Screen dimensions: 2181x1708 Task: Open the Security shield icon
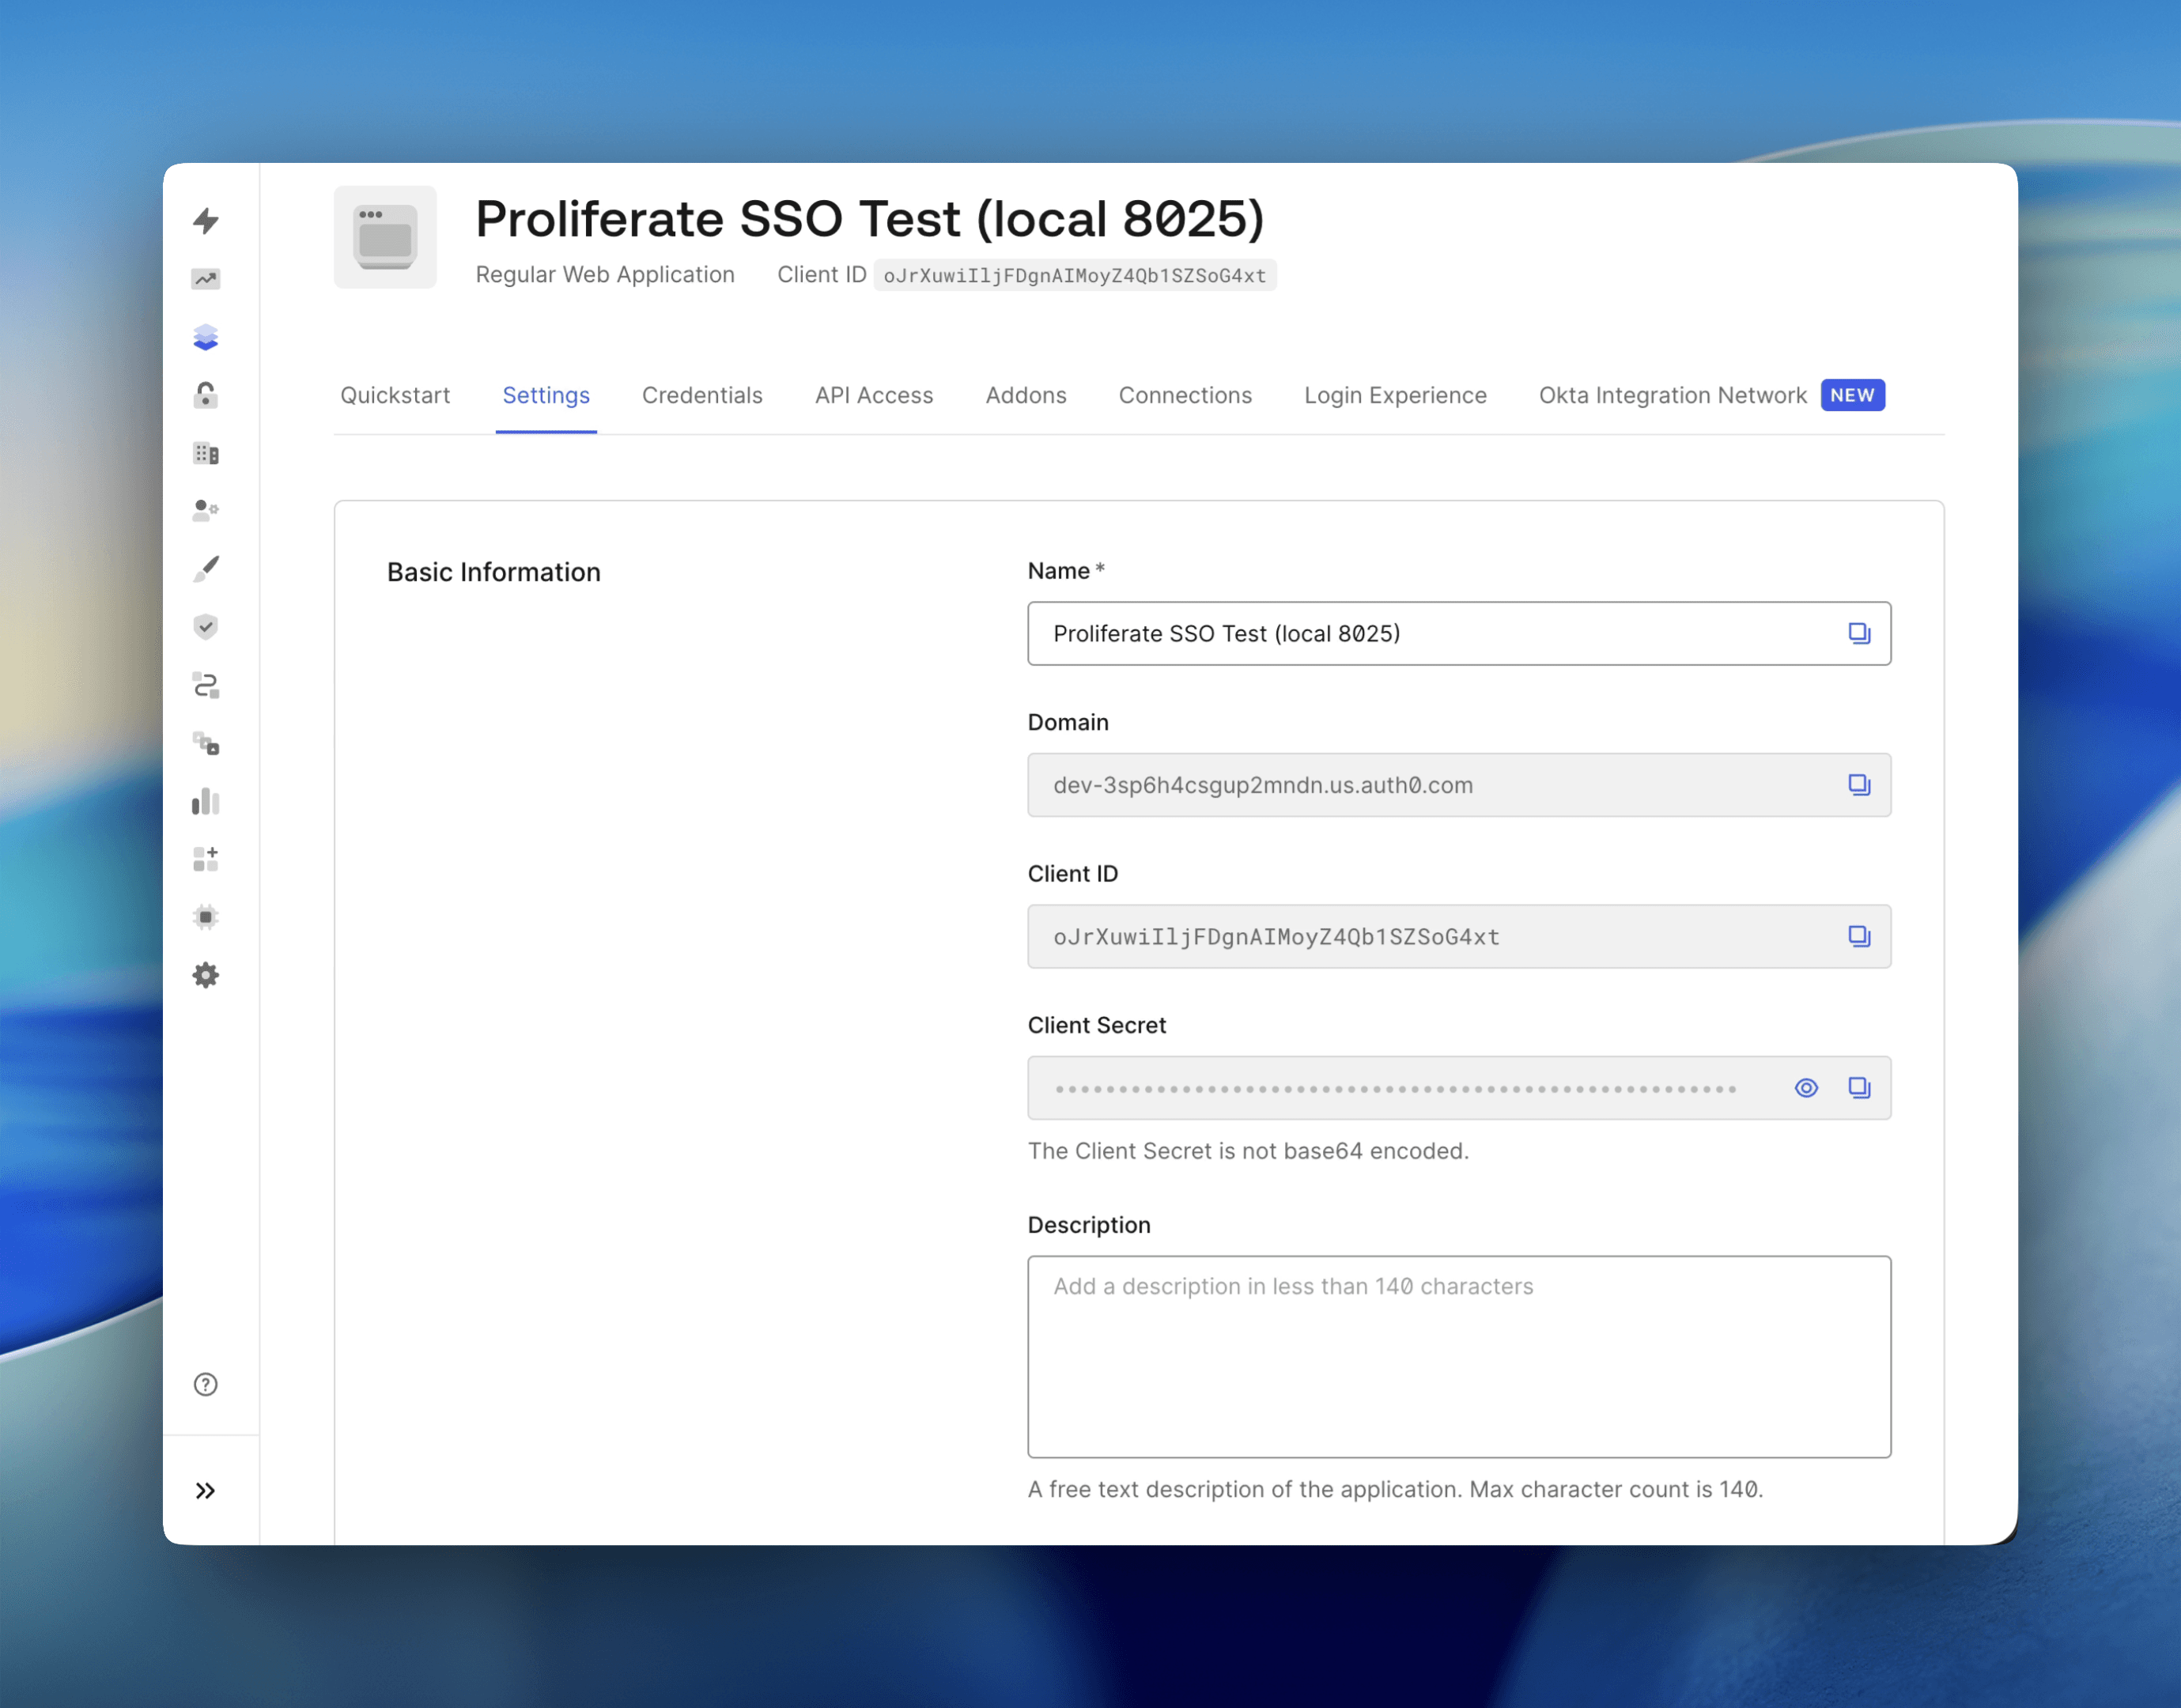pos(206,627)
